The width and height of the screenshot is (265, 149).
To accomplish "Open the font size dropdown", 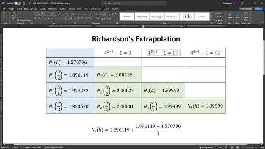I will coord(57,14).
